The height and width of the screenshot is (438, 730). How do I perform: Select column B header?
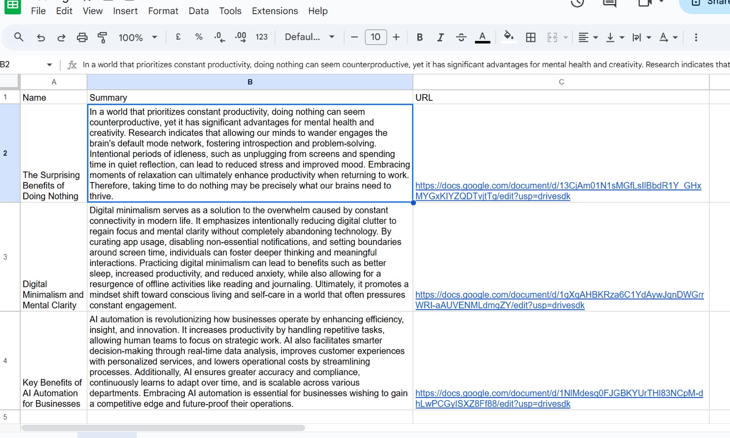pyautogui.click(x=250, y=82)
